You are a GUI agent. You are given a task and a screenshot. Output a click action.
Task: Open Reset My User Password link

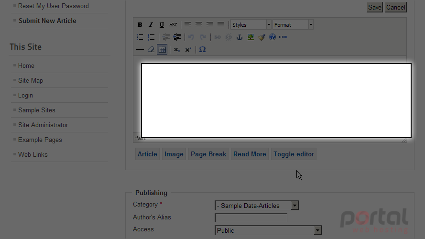click(54, 6)
